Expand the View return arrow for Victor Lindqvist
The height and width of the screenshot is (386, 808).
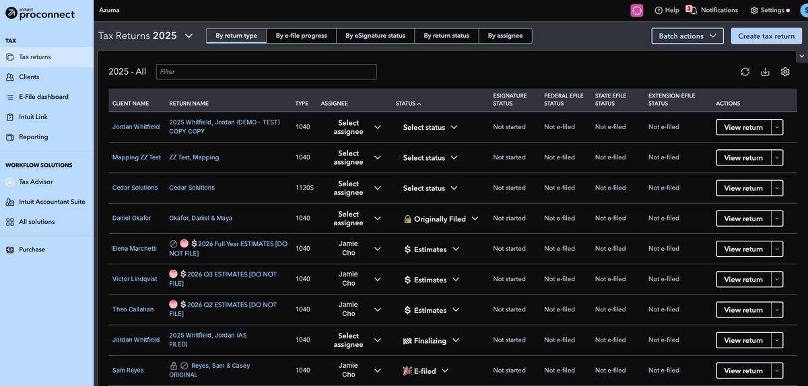tap(777, 279)
